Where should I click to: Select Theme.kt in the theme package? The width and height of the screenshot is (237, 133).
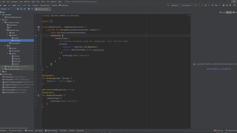16,61
